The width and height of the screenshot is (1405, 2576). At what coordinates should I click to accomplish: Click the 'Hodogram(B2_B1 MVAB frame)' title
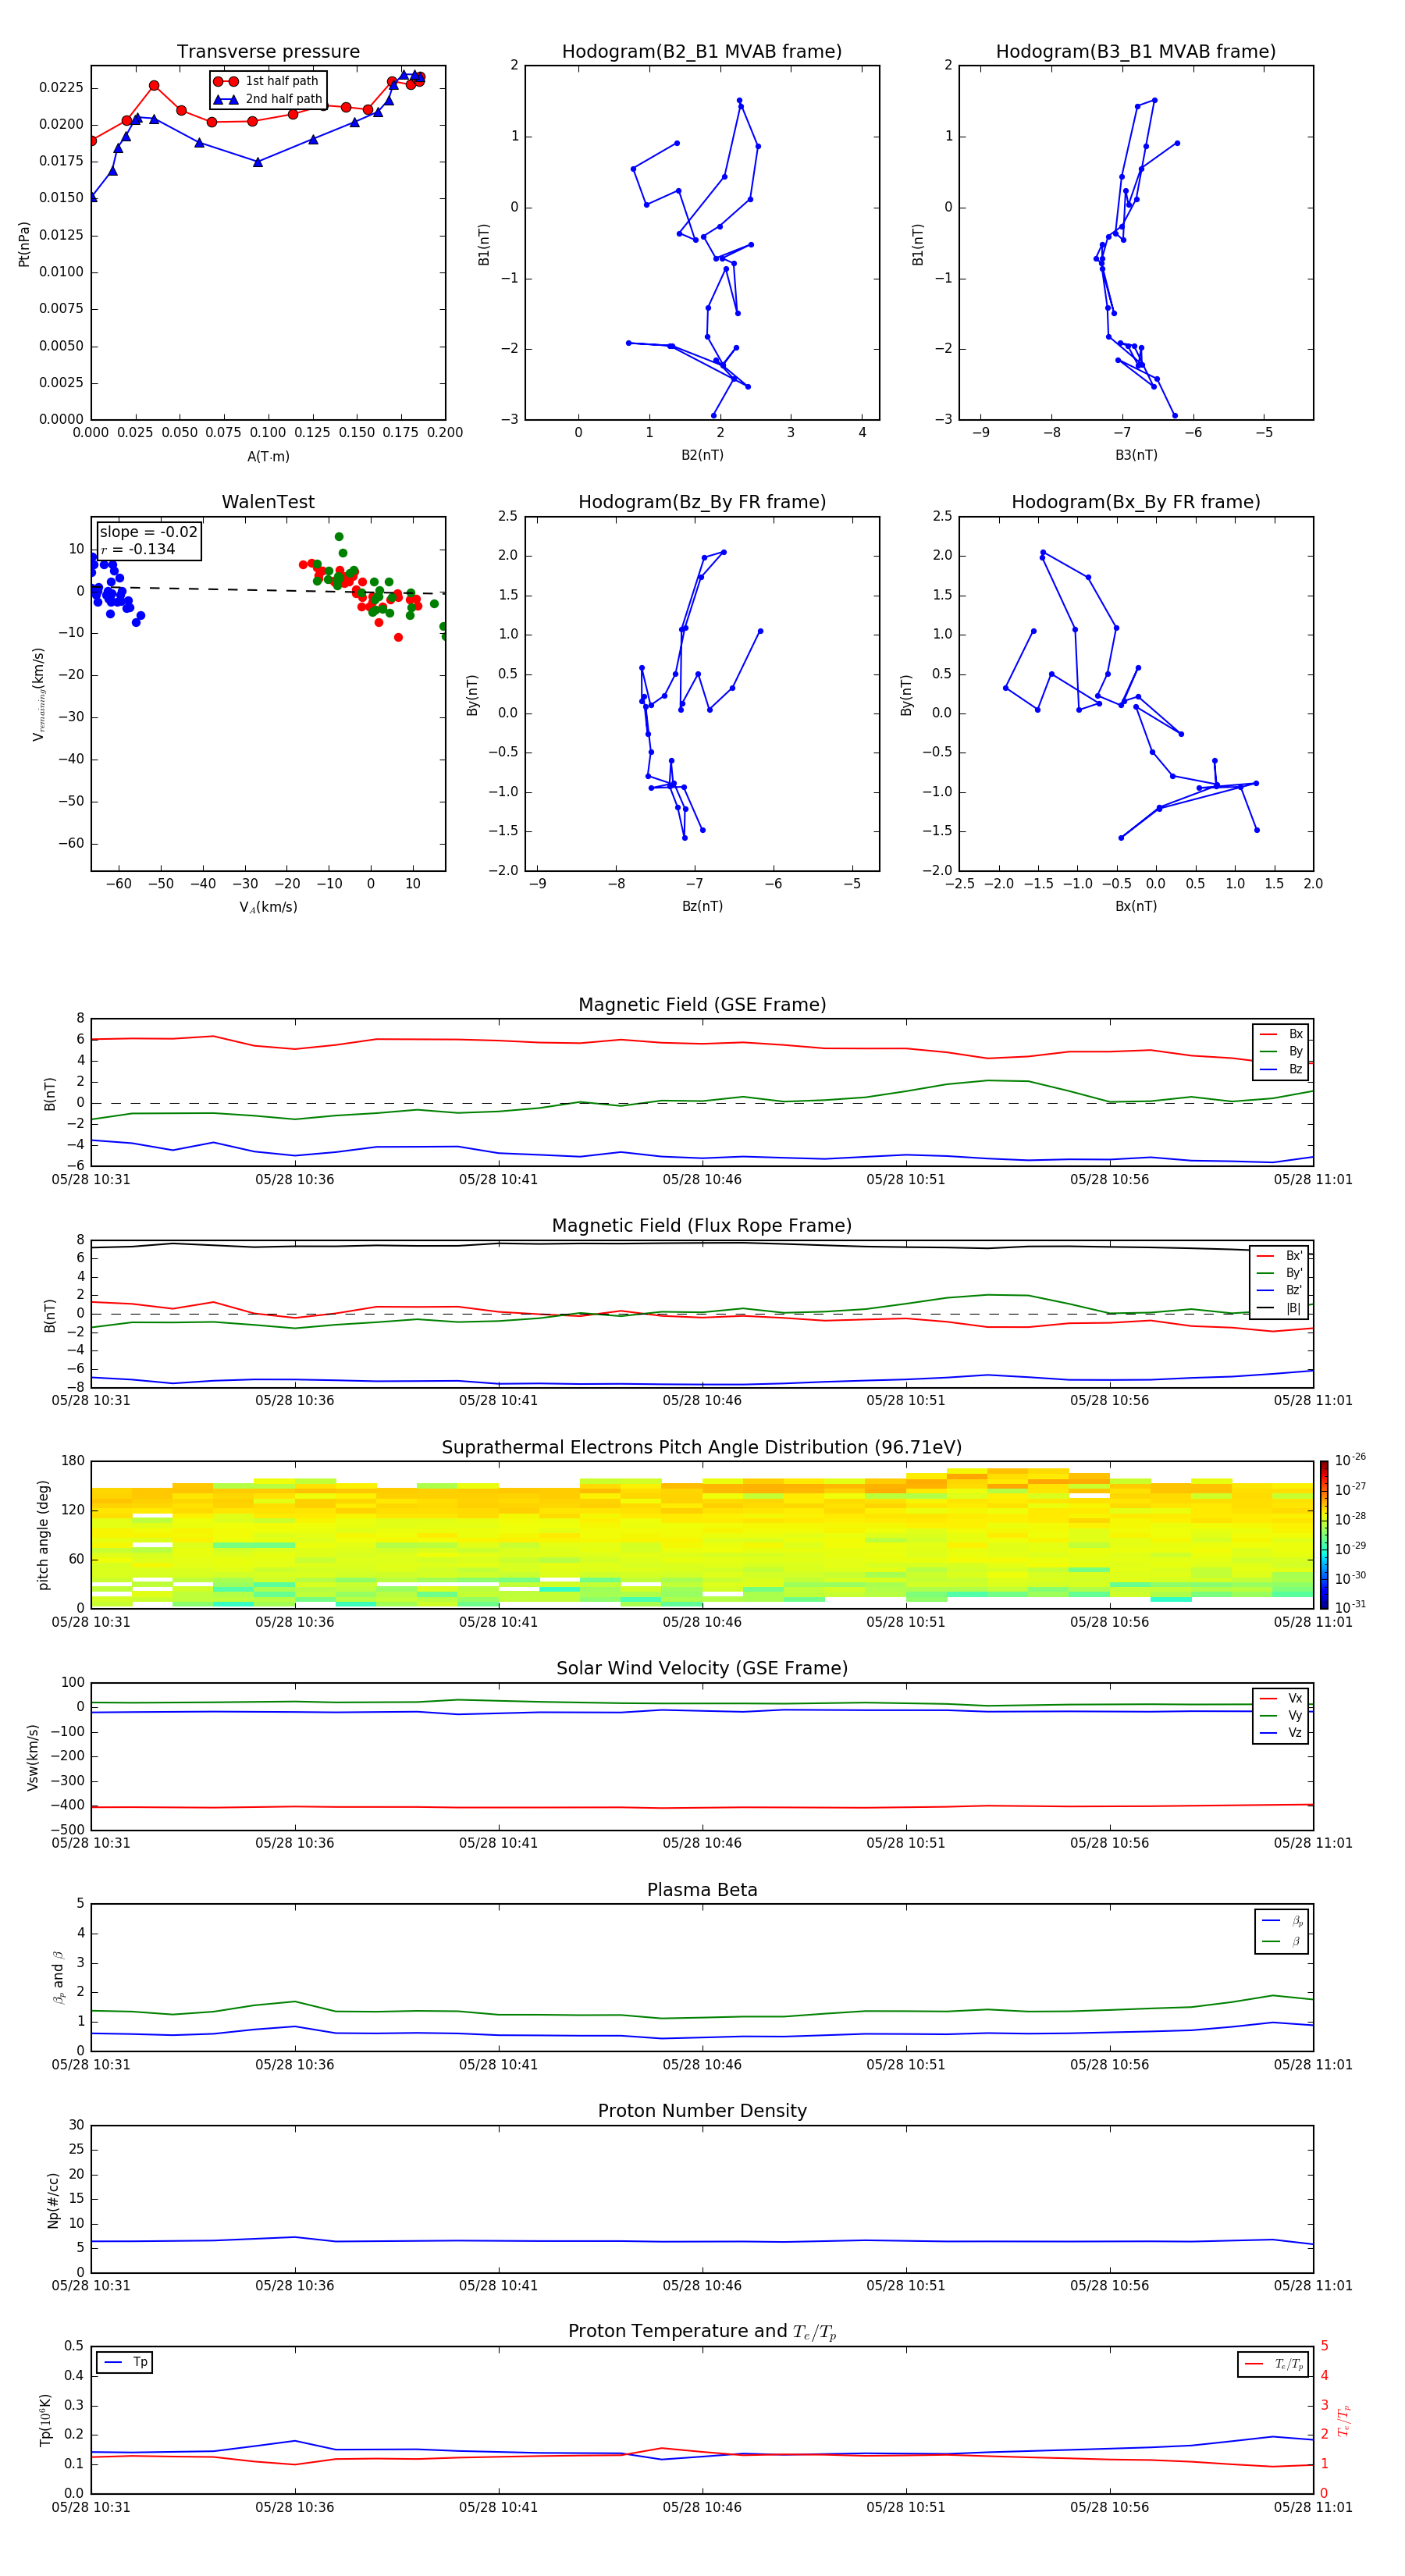(x=702, y=51)
